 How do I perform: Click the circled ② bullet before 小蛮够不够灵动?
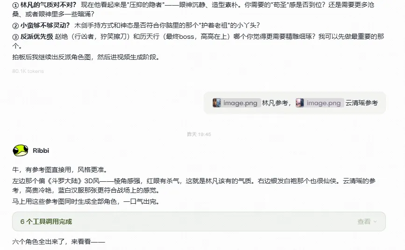tap(15, 26)
